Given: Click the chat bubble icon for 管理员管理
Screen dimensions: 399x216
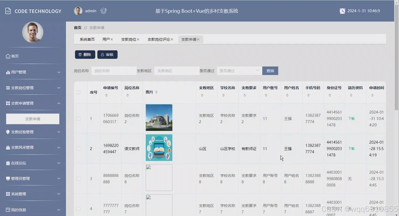Looking at the screenshot, I should (8, 178).
